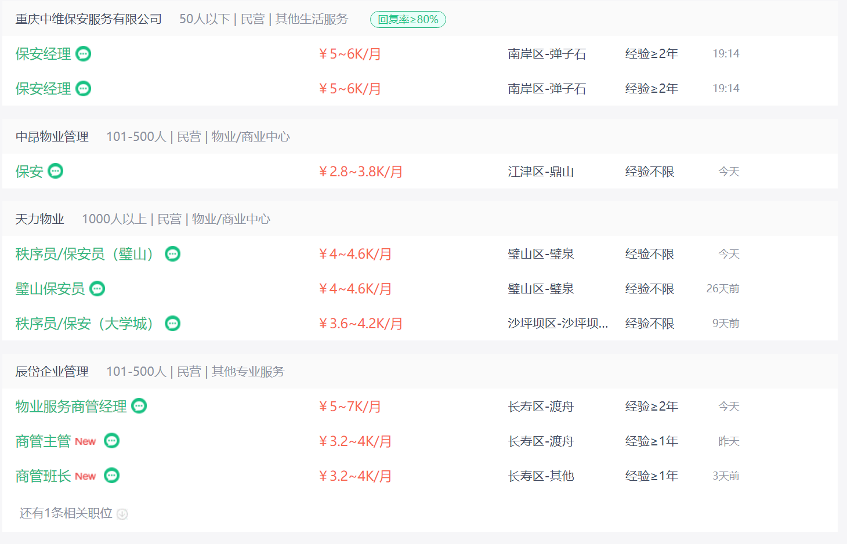
Task: Click chat icon beside first 保安经理 listing
Action: click(84, 54)
